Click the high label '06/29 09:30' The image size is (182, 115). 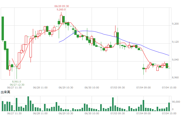click(62, 6)
